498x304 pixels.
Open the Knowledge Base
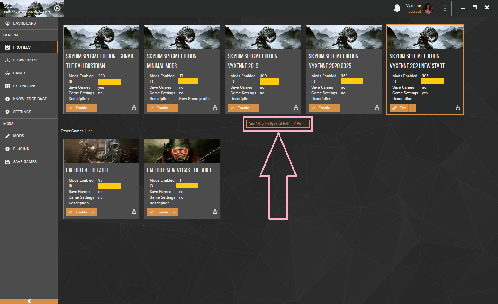(x=29, y=99)
